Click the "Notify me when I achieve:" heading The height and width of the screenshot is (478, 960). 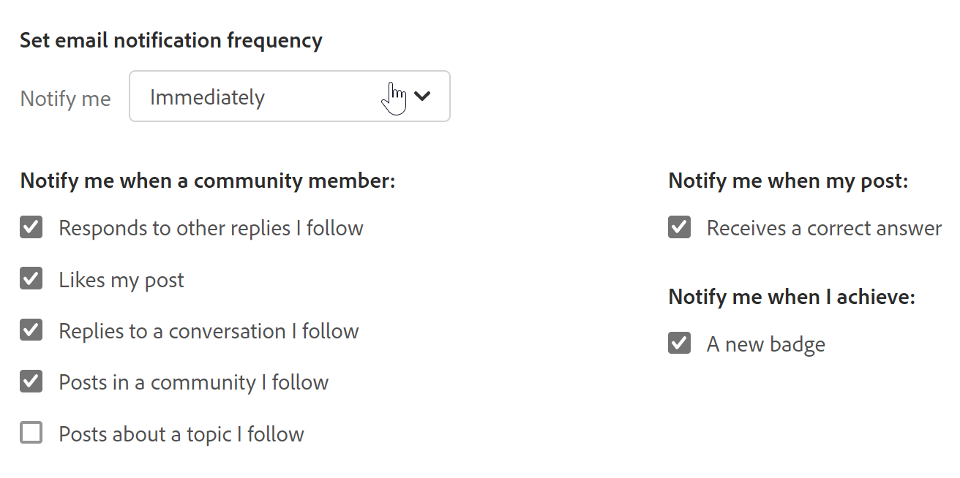click(x=792, y=297)
